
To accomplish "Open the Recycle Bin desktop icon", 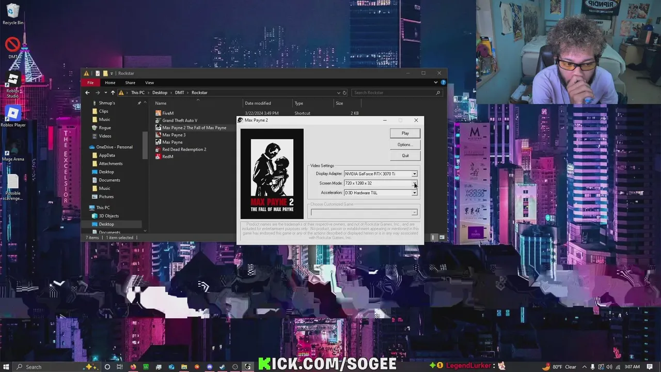I will coord(13,14).
